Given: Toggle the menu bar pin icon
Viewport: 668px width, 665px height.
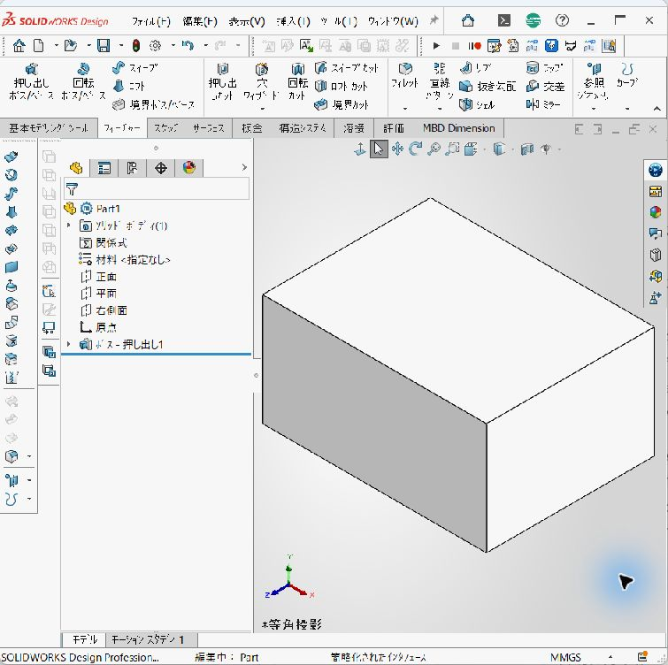Looking at the screenshot, I should click(434, 20).
